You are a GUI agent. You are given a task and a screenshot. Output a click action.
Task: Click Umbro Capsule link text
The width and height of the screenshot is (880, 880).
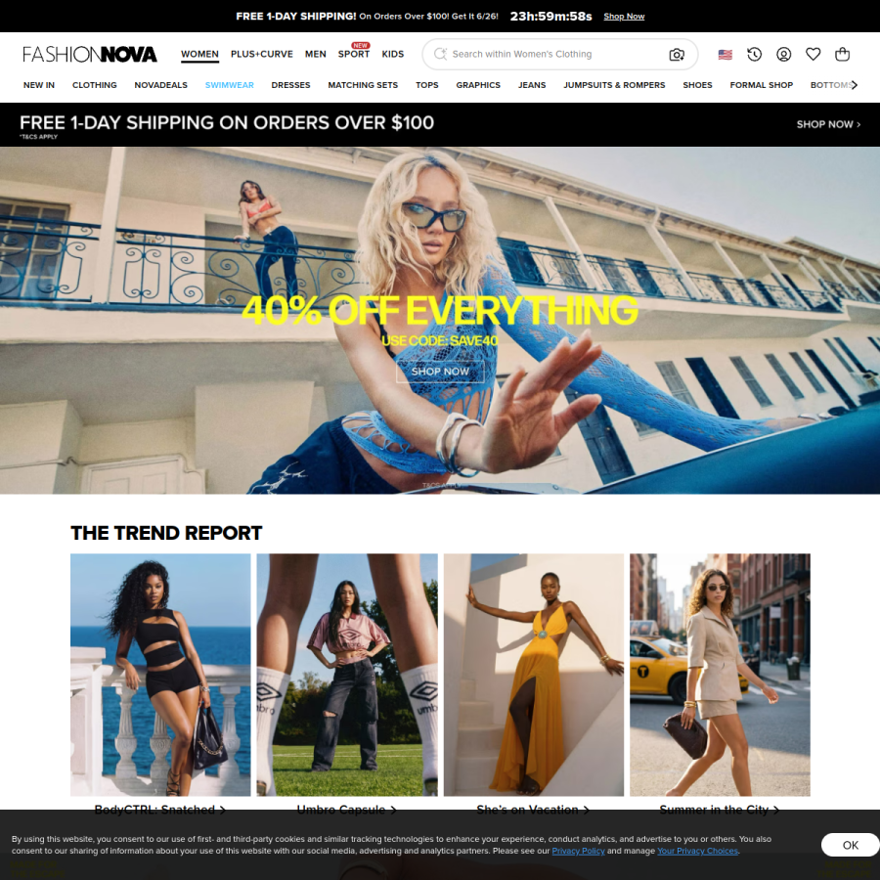tap(346, 810)
